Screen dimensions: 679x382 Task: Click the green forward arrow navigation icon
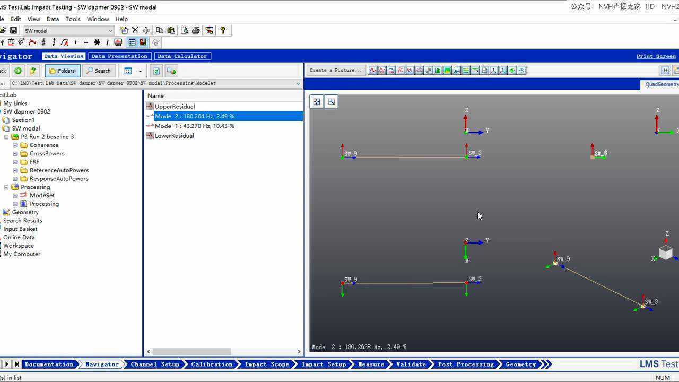click(18, 71)
